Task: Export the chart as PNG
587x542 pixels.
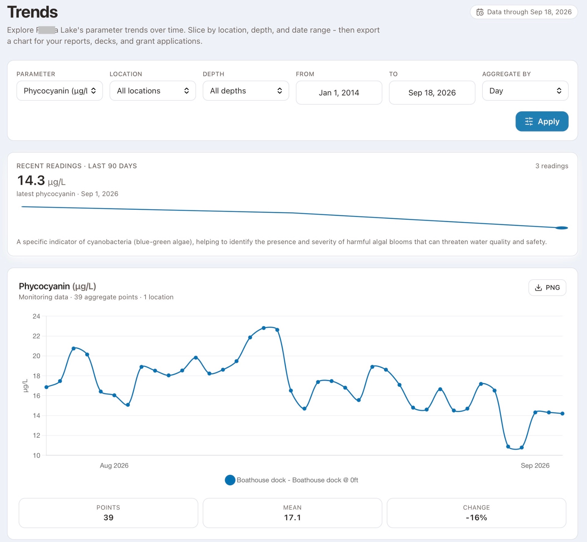Action: coord(547,288)
